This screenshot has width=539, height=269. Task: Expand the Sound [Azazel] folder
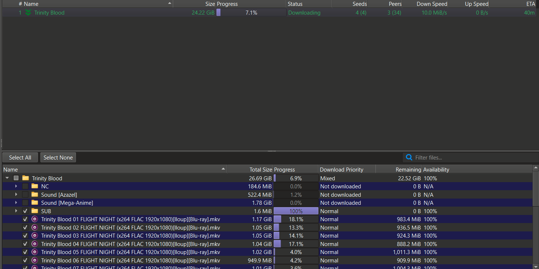coord(16,195)
